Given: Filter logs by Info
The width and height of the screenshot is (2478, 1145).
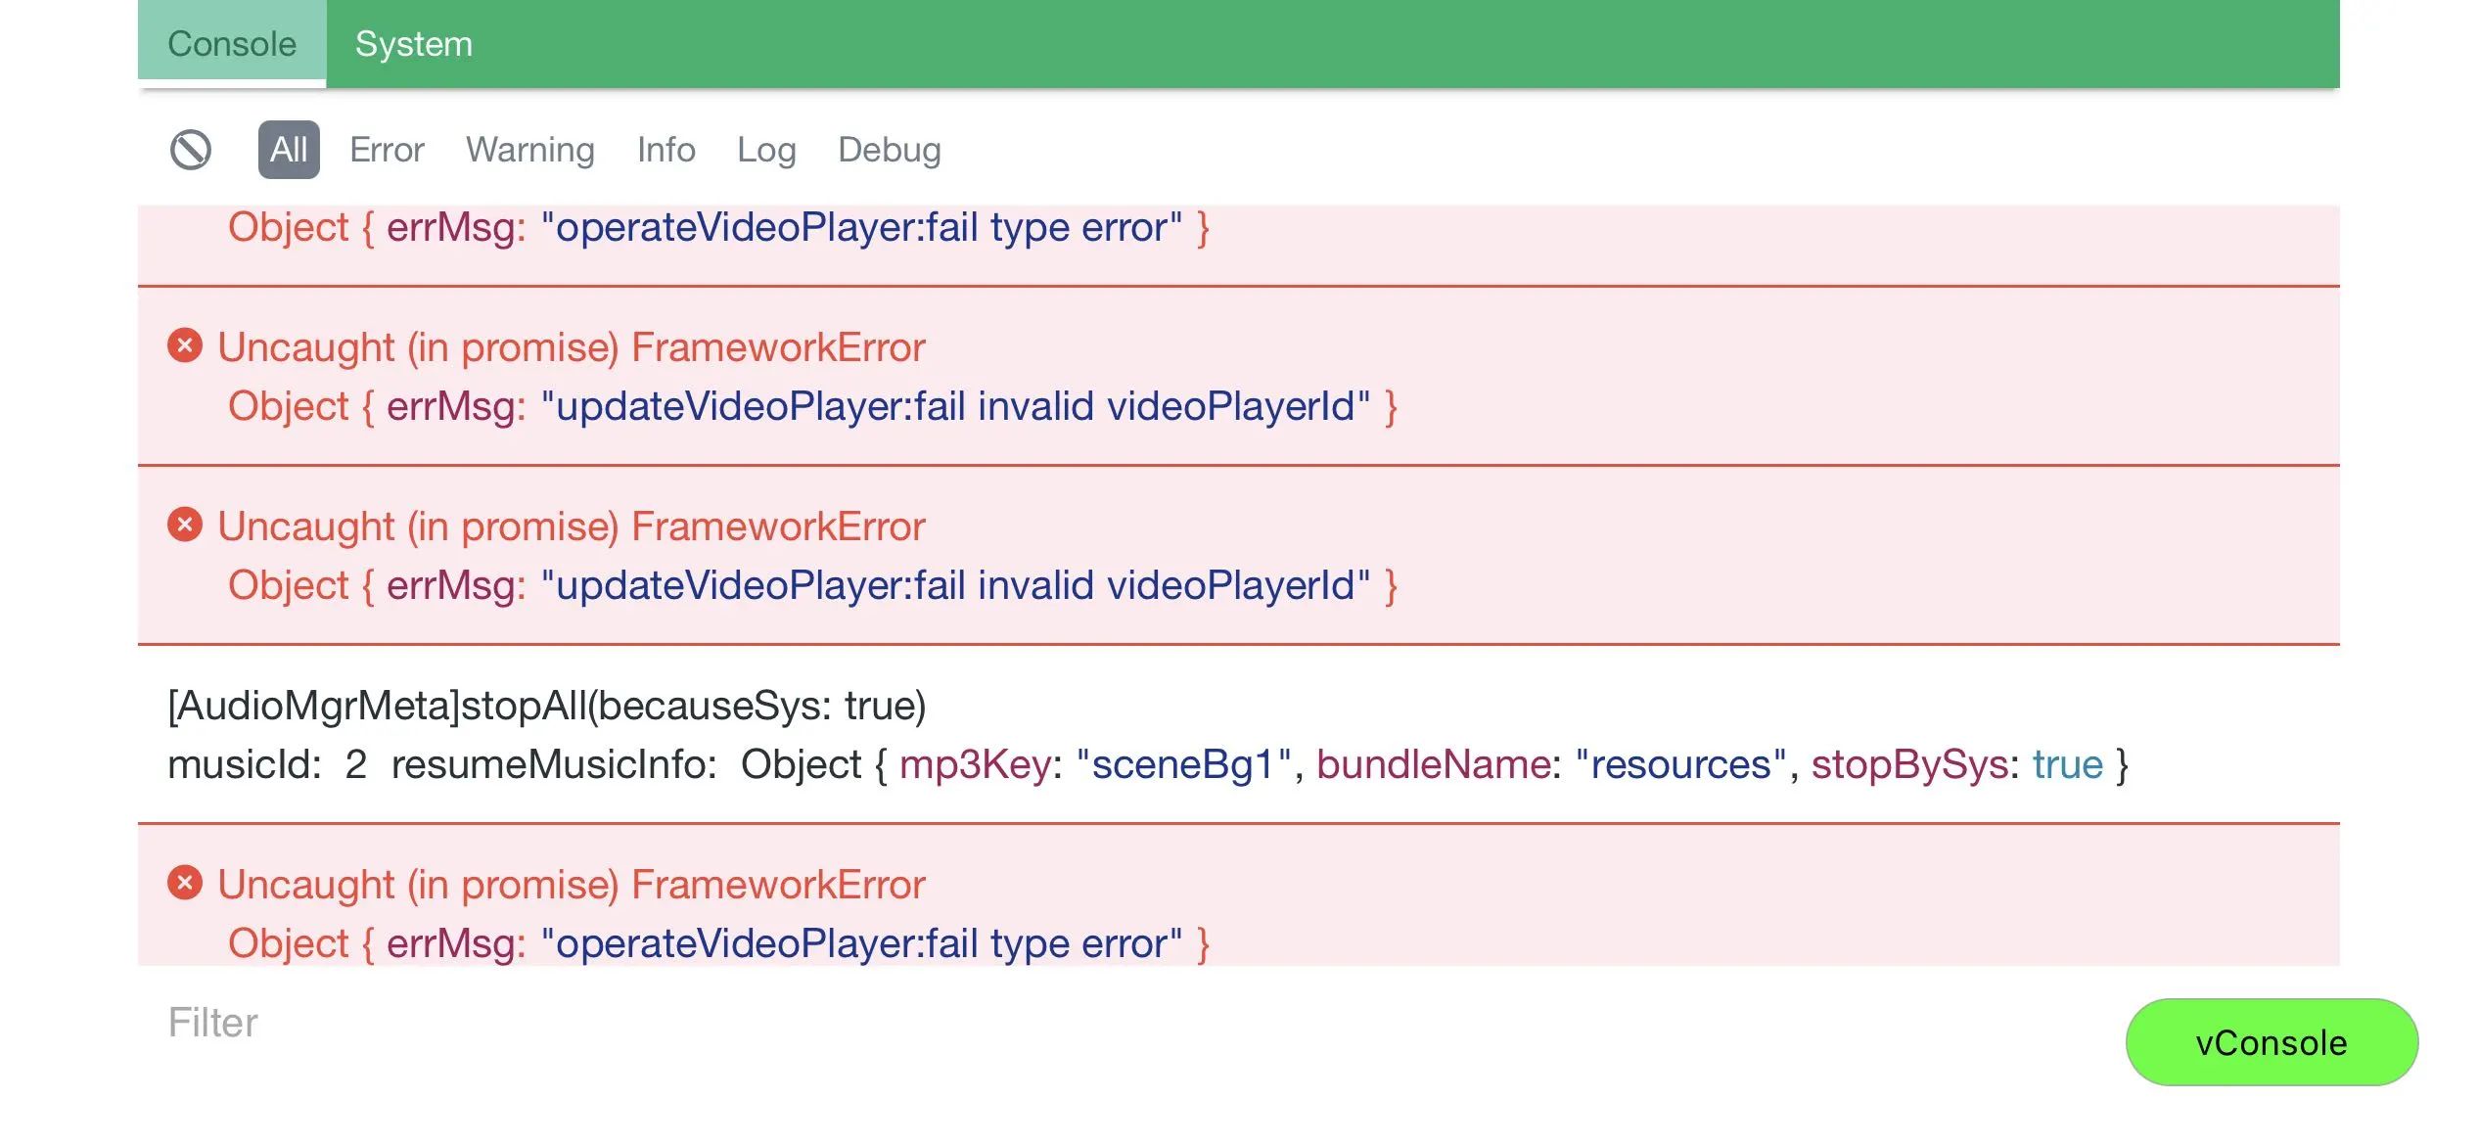Looking at the screenshot, I should click(x=665, y=150).
